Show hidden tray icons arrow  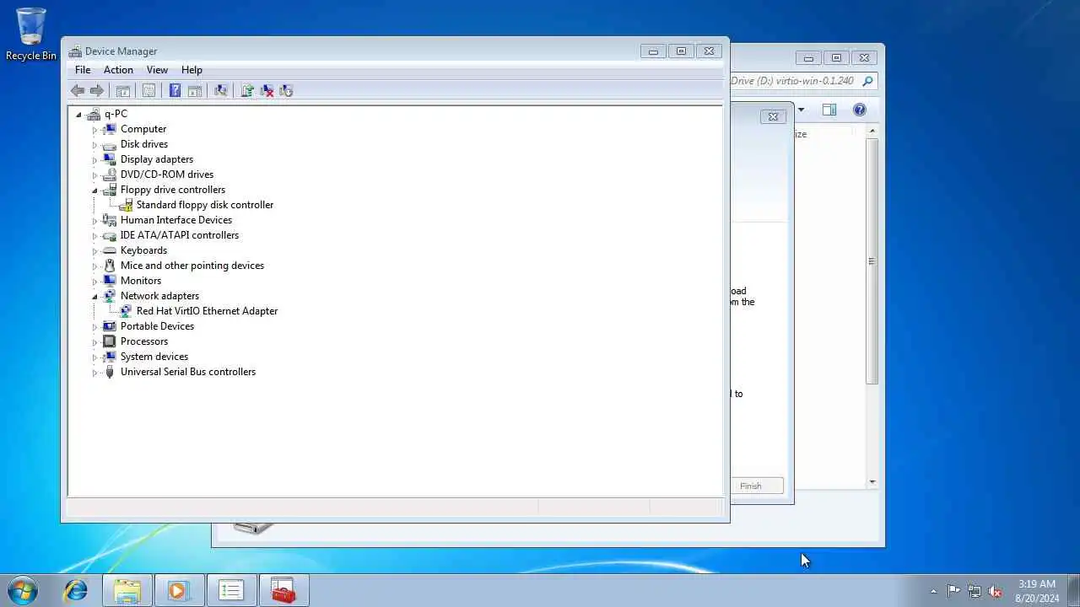click(x=933, y=591)
